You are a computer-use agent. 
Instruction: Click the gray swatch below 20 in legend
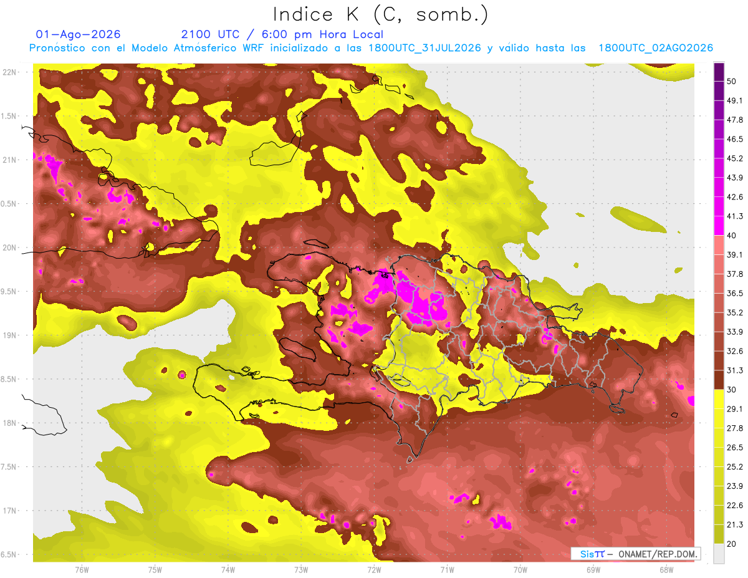tap(719, 553)
